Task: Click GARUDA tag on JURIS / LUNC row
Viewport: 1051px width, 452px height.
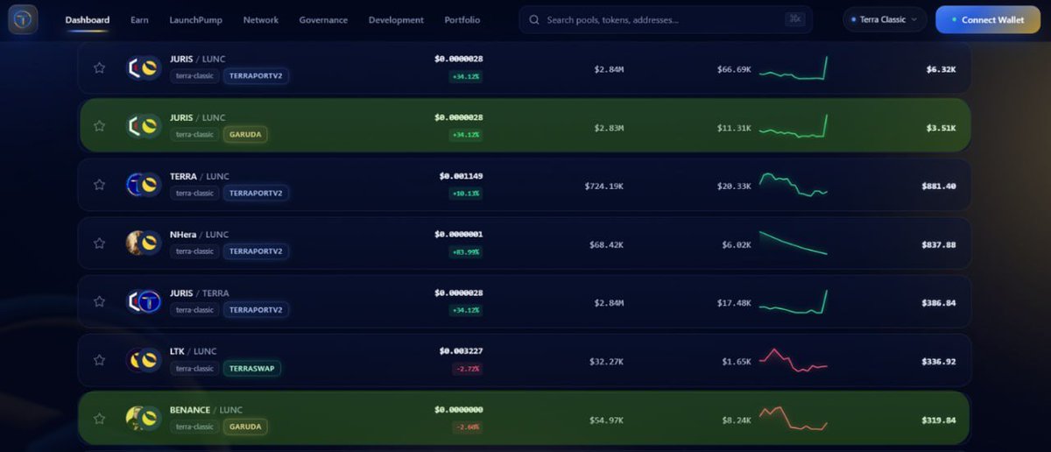Action: click(x=245, y=135)
